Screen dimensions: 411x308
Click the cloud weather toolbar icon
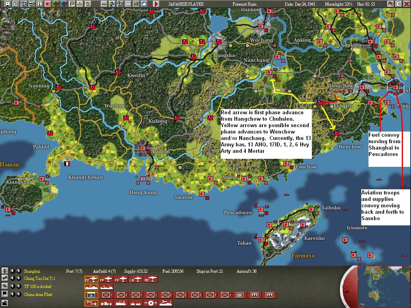144,4
